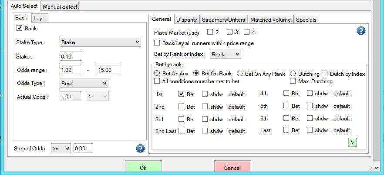Screen dimensions: 384x175
Task: Open help icon in General tab
Action: coord(361,31)
